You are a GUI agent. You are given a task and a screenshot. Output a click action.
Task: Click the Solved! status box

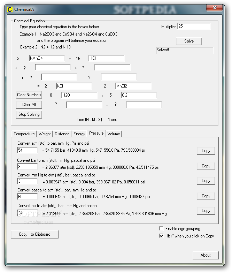pyautogui.click(x=185, y=50)
